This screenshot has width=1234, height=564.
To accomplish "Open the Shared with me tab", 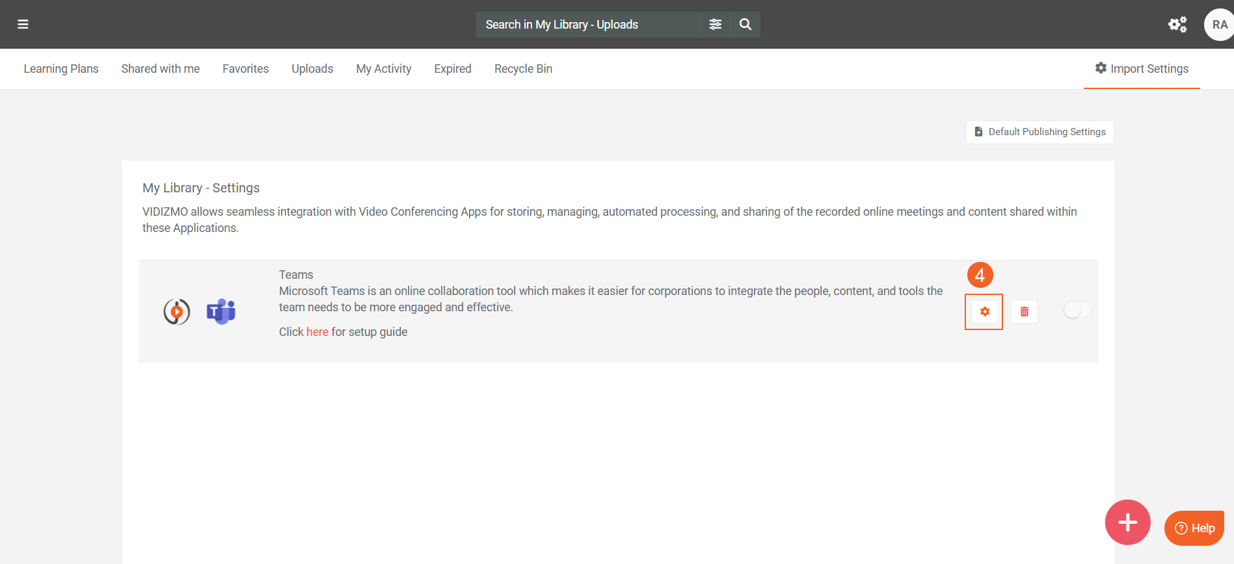I will coord(160,69).
